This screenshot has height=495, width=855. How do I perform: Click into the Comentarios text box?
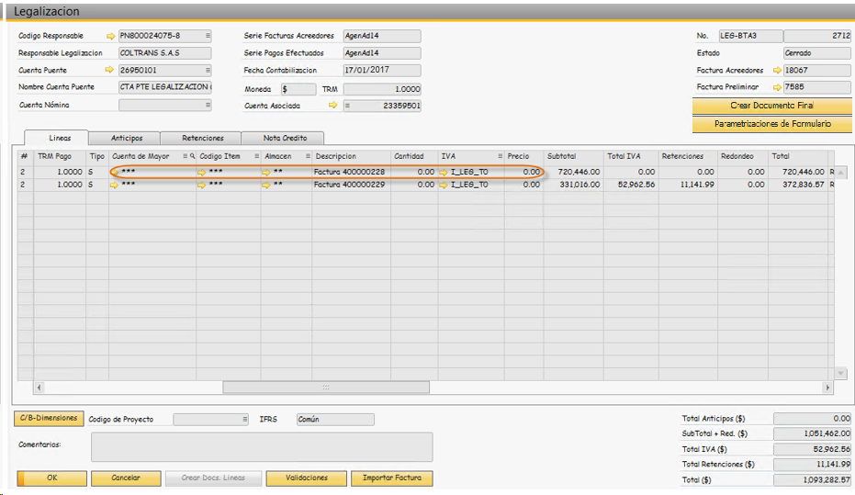tap(262, 446)
